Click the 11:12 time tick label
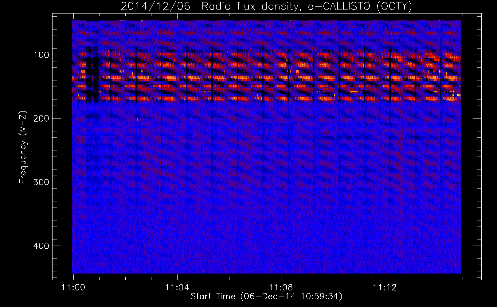Image resolution: width=497 pixels, height=307 pixels. [385, 288]
